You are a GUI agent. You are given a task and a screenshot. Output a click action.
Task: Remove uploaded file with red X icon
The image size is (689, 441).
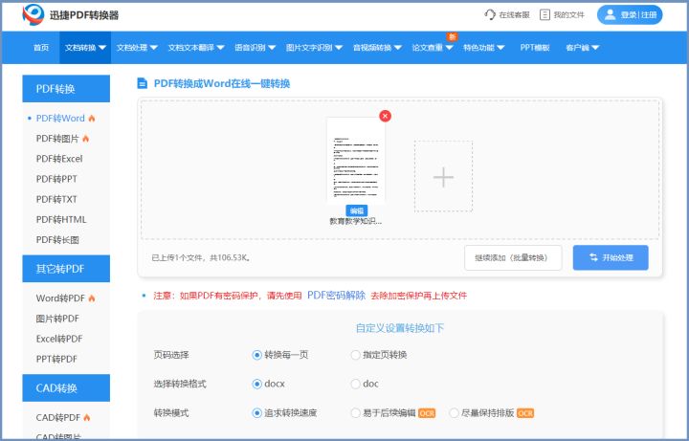coord(385,116)
